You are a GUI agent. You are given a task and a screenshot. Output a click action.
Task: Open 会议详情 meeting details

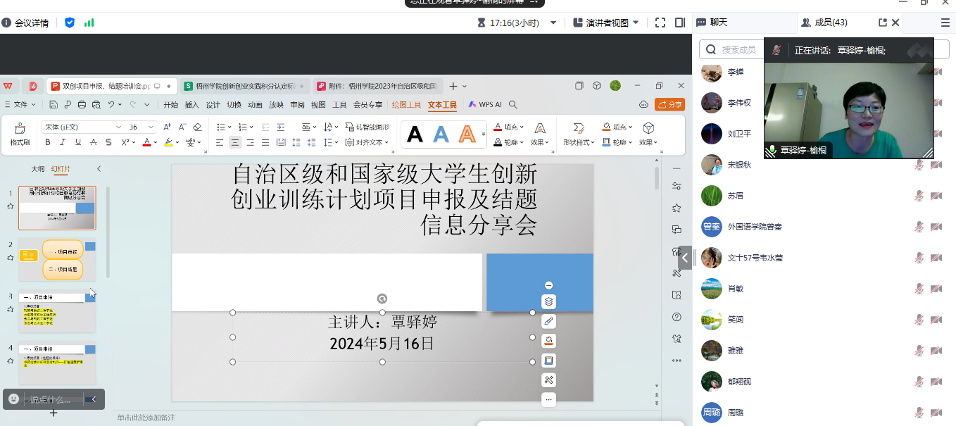point(25,23)
